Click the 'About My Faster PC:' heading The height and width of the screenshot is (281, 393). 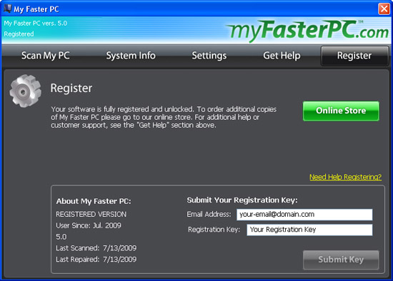pos(94,201)
